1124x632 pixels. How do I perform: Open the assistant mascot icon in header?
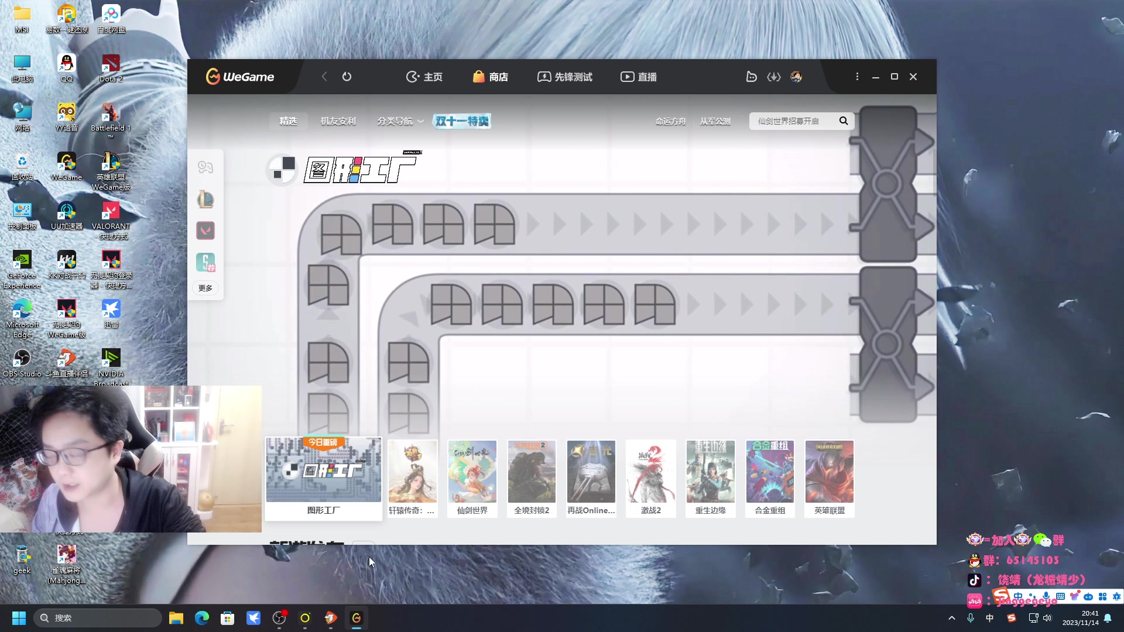click(751, 77)
